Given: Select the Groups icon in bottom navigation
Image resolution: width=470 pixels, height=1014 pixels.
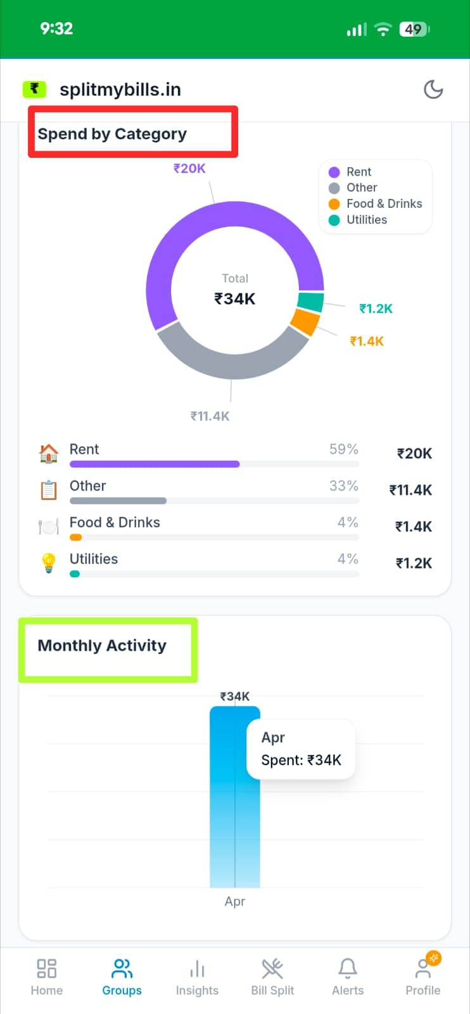Looking at the screenshot, I should (x=121, y=968).
